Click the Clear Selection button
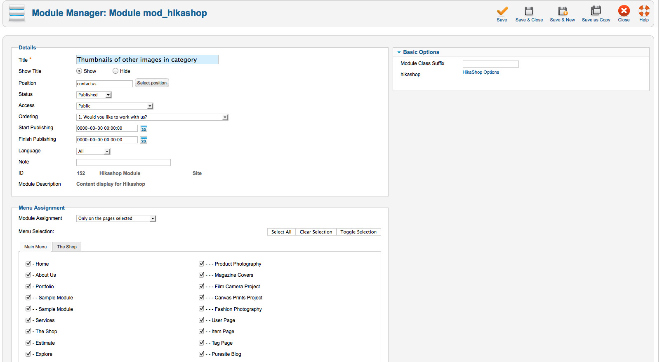 point(316,232)
